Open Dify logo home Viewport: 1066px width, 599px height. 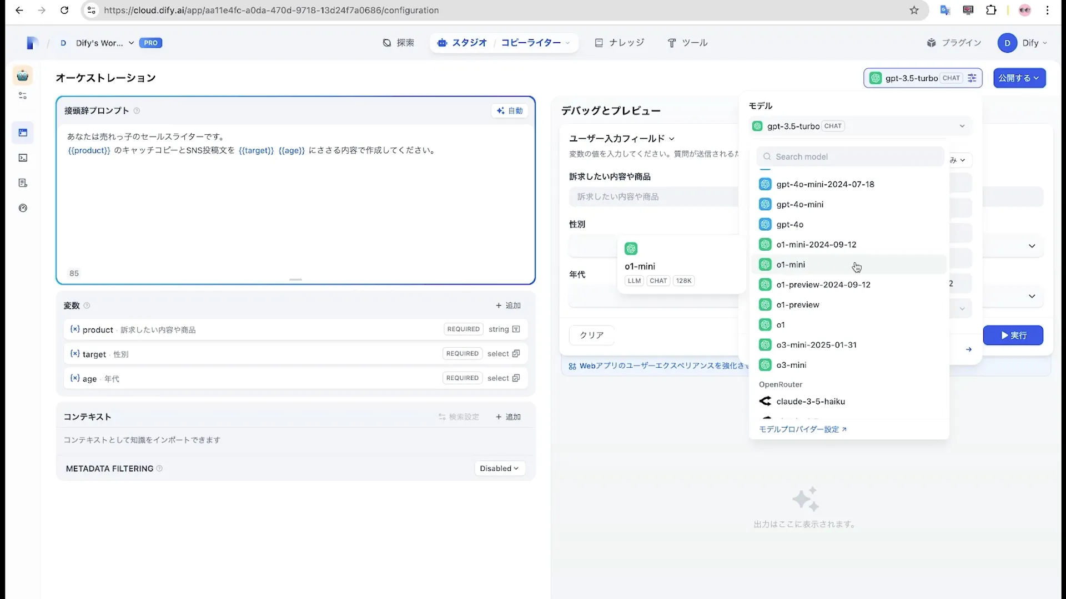pyautogui.click(x=32, y=43)
